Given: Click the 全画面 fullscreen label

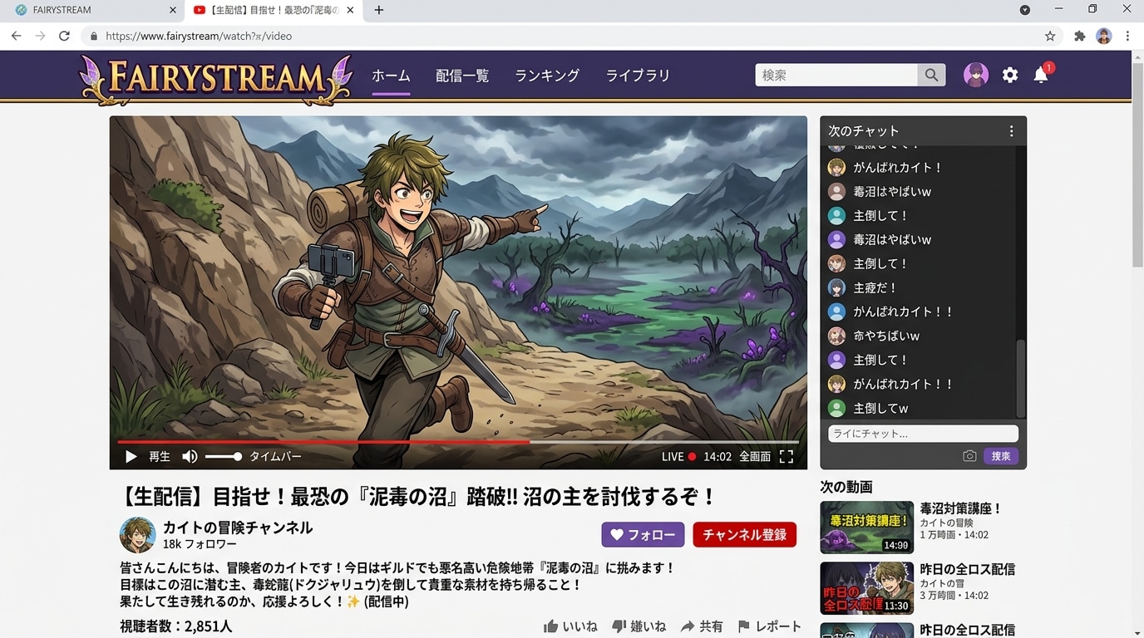Looking at the screenshot, I should pyautogui.click(x=755, y=457).
